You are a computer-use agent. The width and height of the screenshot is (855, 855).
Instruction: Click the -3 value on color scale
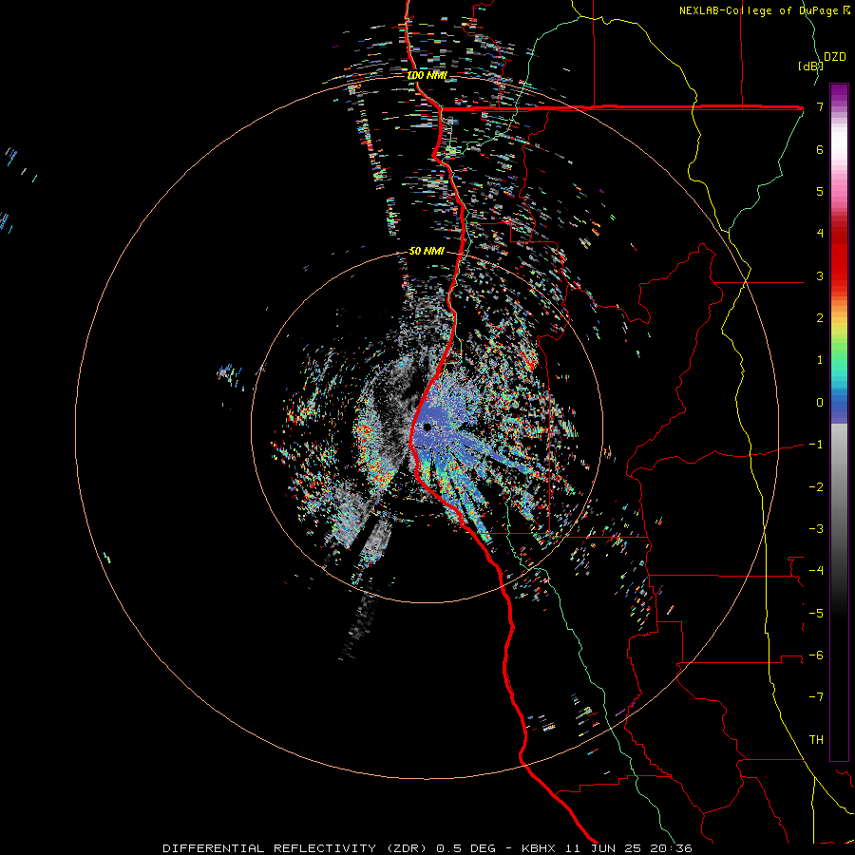(816, 529)
